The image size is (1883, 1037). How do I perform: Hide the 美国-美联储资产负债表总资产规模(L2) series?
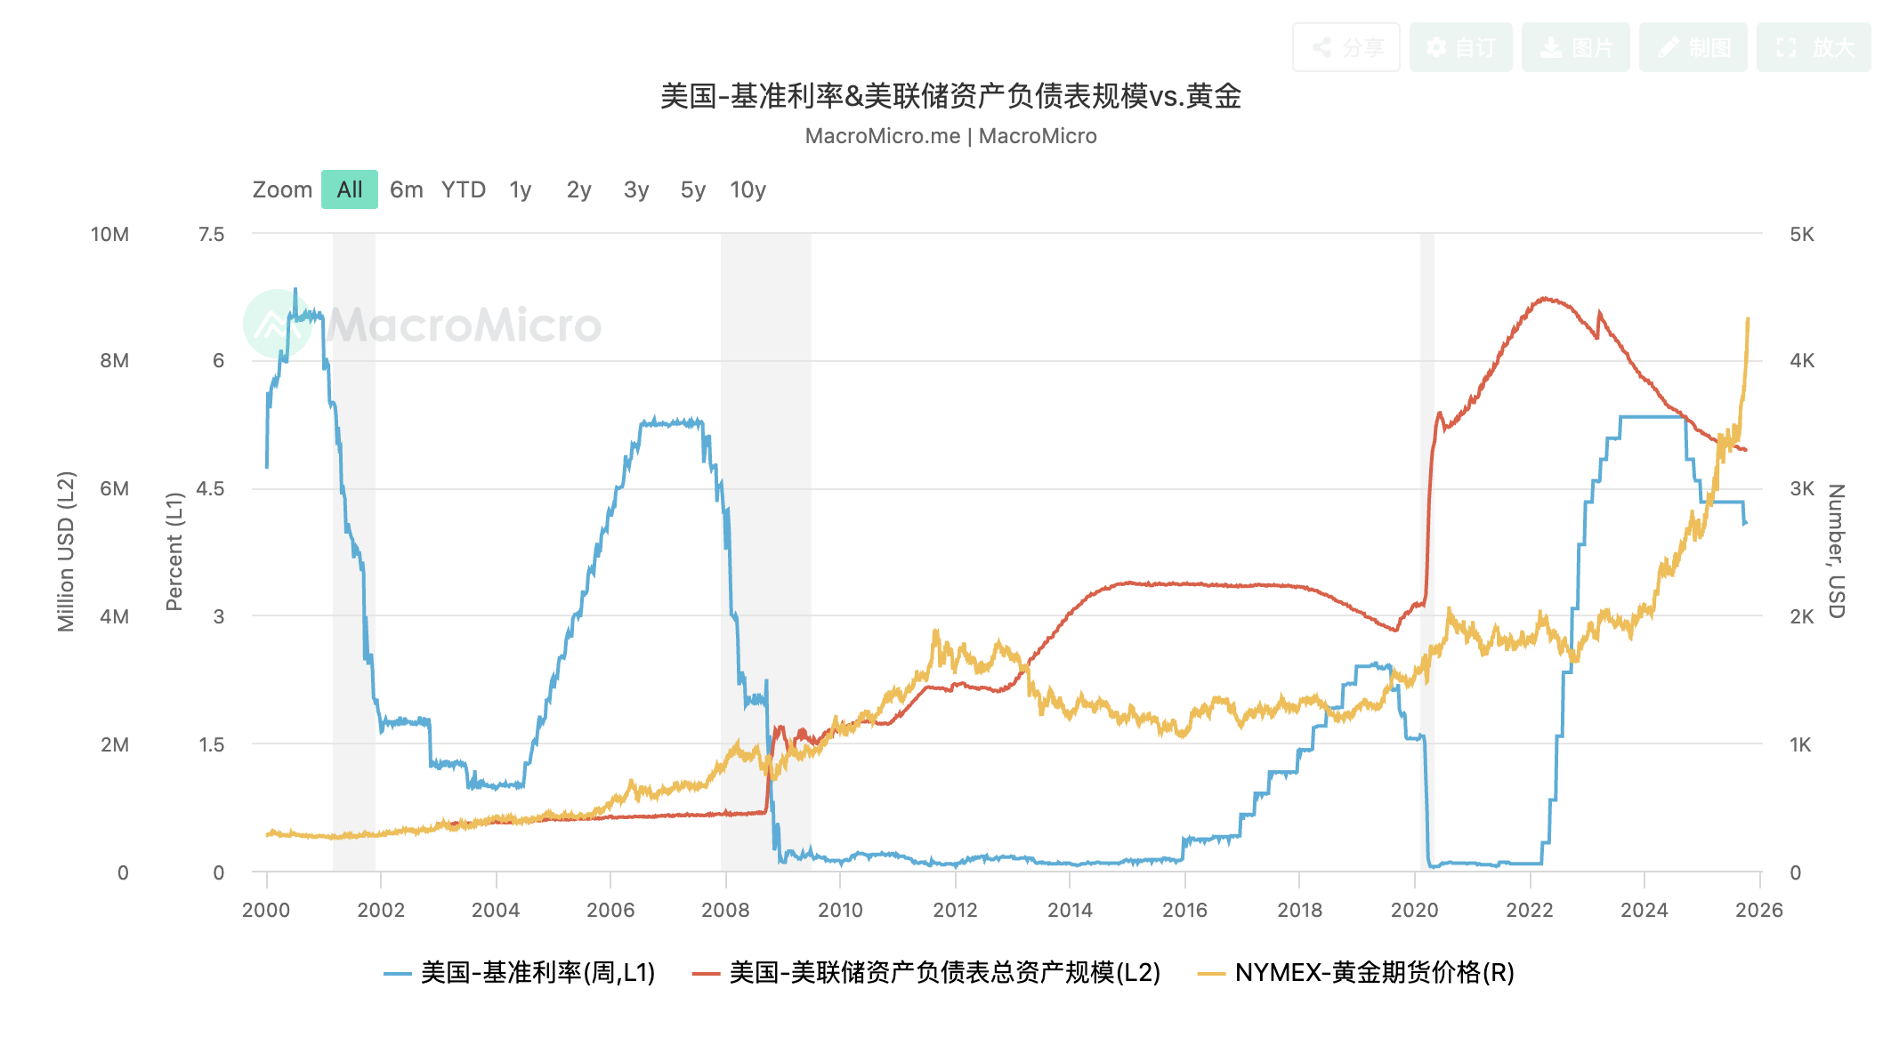(x=927, y=973)
